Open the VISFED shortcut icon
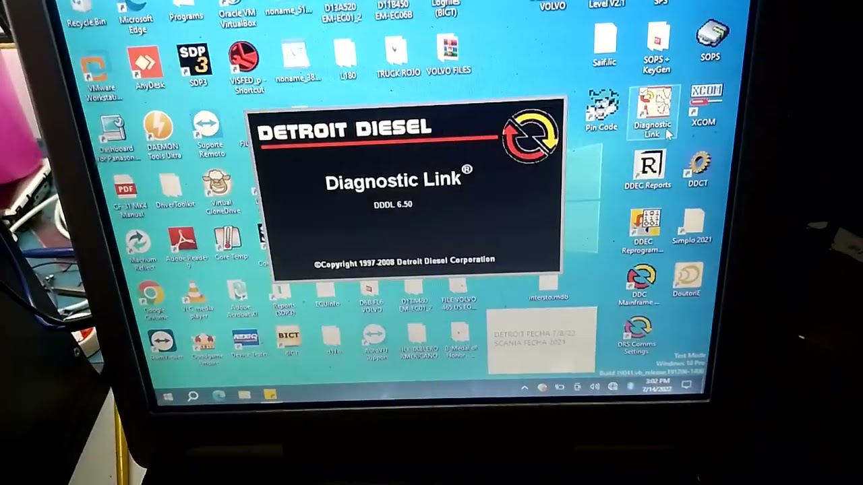 244,67
